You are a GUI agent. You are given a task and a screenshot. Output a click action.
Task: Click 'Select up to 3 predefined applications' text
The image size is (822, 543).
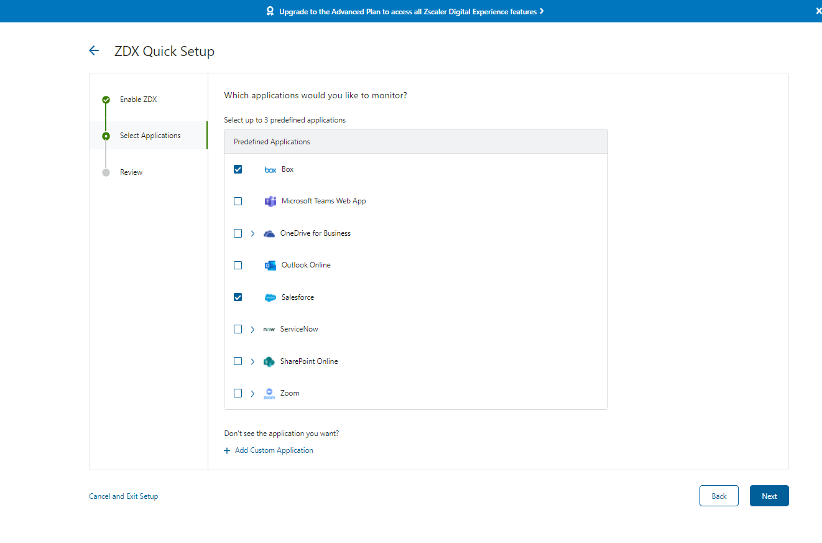[x=285, y=120]
